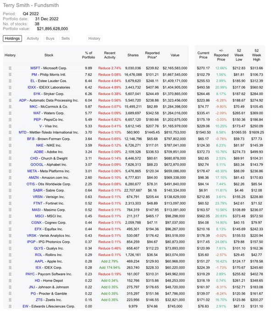Open history icon for PepsiCo Inc. row
The height and width of the screenshot is (311, 280).
(10, 120)
